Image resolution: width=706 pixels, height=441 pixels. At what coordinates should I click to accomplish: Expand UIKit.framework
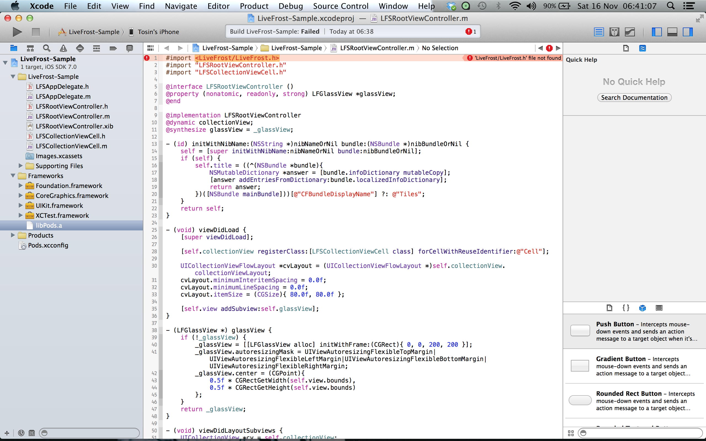20,205
